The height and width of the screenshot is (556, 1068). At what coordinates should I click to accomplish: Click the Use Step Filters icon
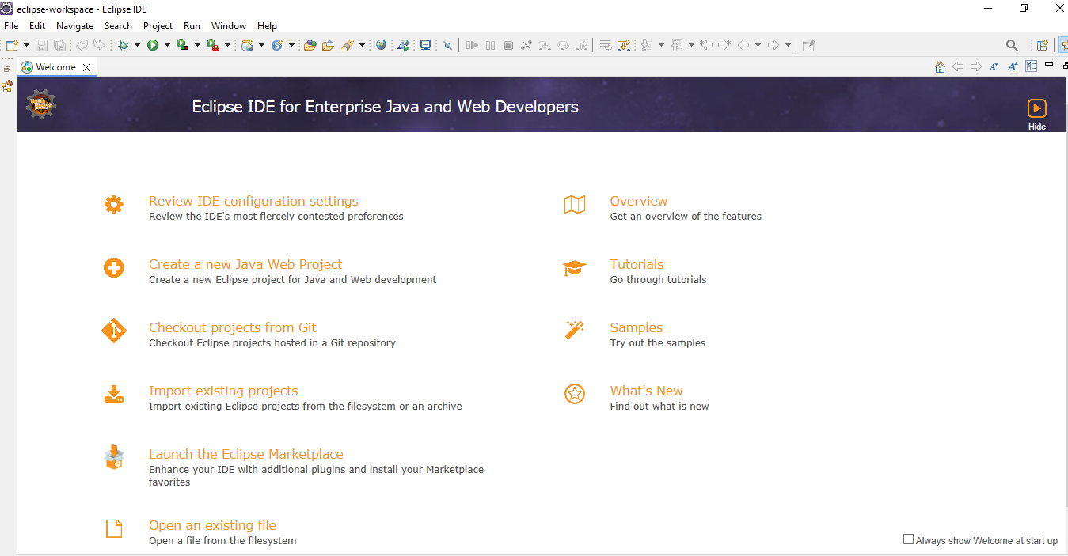click(x=624, y=45)
